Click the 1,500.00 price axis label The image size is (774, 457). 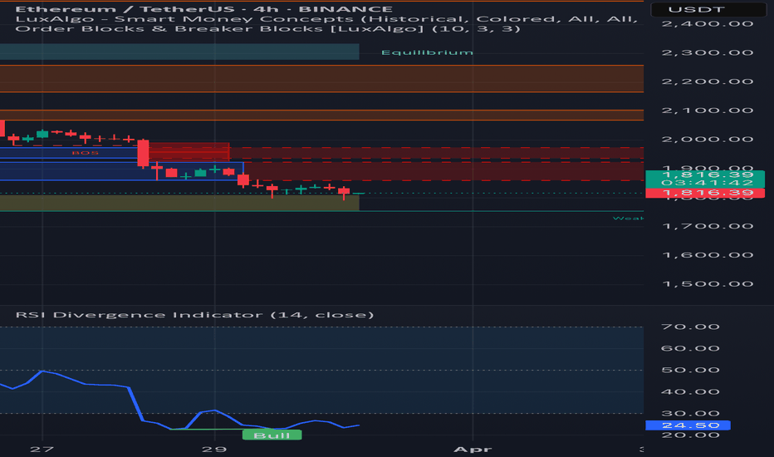(x=707, y=284)
